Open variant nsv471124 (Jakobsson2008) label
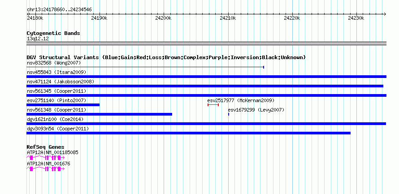The height and width of the screenshot is (194, 399). [61, 82]
